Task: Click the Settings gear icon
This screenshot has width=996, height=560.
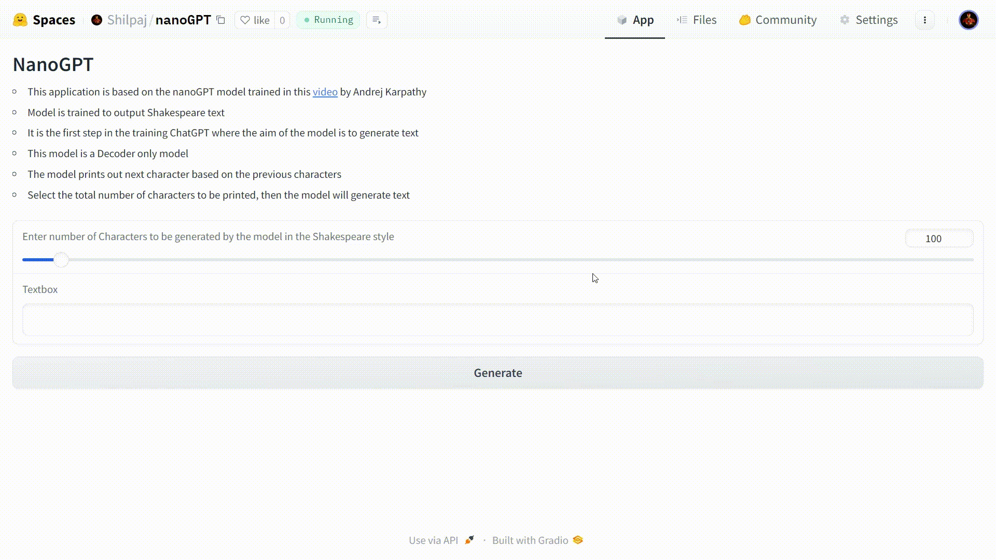Action: click(845, 20)
